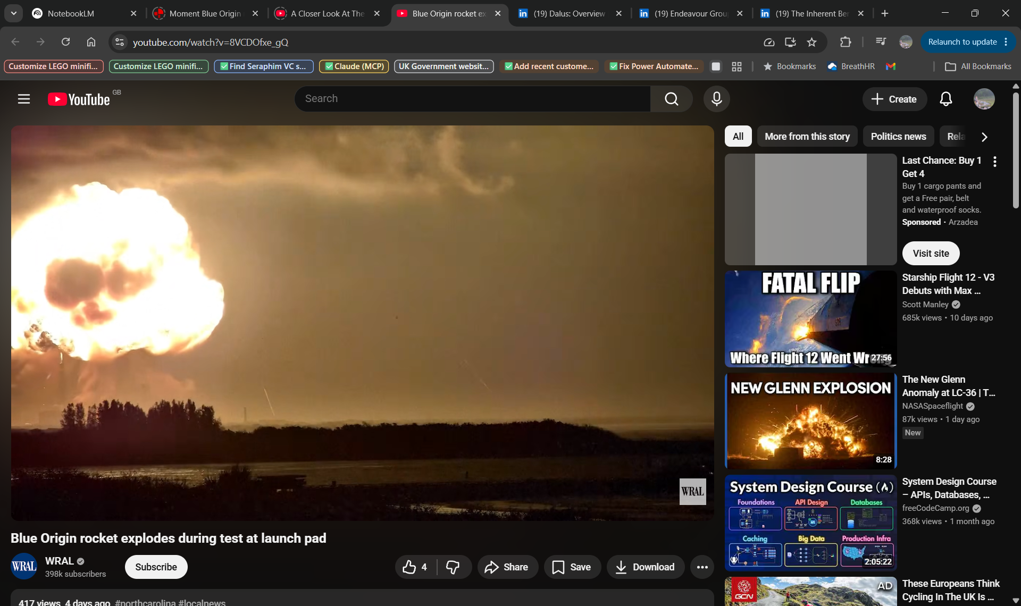Open the tab search dropdown
This screenshot has height=606, width=1021.
(x=14, y=13)
